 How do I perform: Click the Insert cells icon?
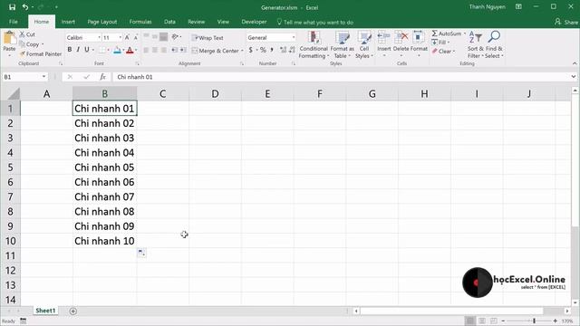pos(383,37)
